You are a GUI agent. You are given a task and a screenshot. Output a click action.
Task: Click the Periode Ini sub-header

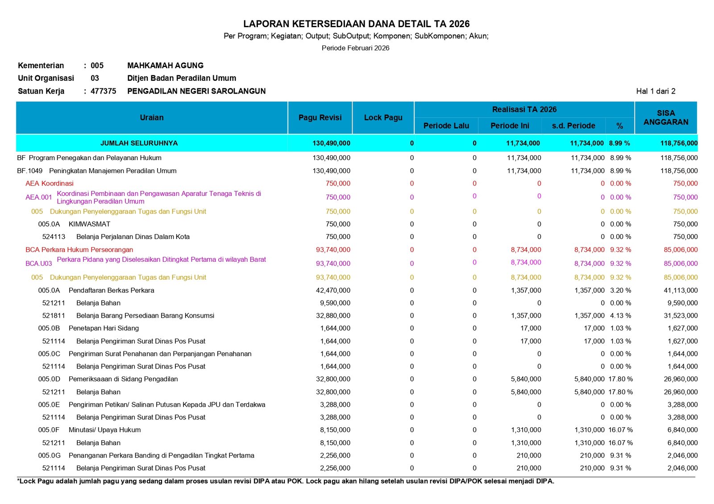click(510, 126)
